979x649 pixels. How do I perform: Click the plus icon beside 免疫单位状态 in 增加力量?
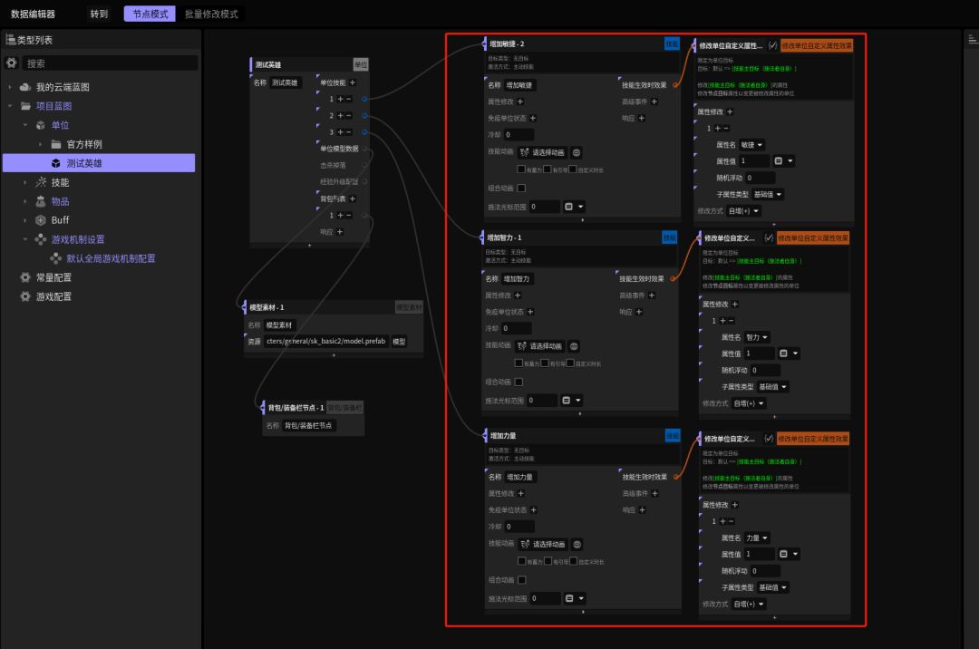coord(532,510)
